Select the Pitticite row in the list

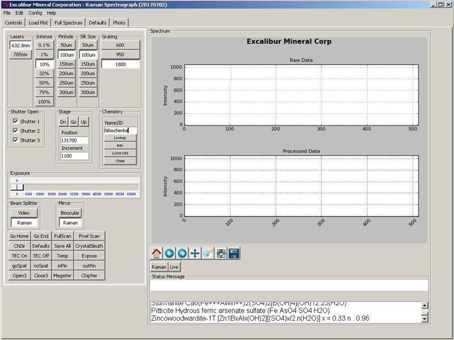pyautogui.click(x=286, y=311)
